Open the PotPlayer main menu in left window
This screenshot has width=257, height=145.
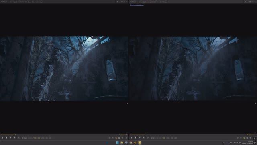(x=4, y=2)
